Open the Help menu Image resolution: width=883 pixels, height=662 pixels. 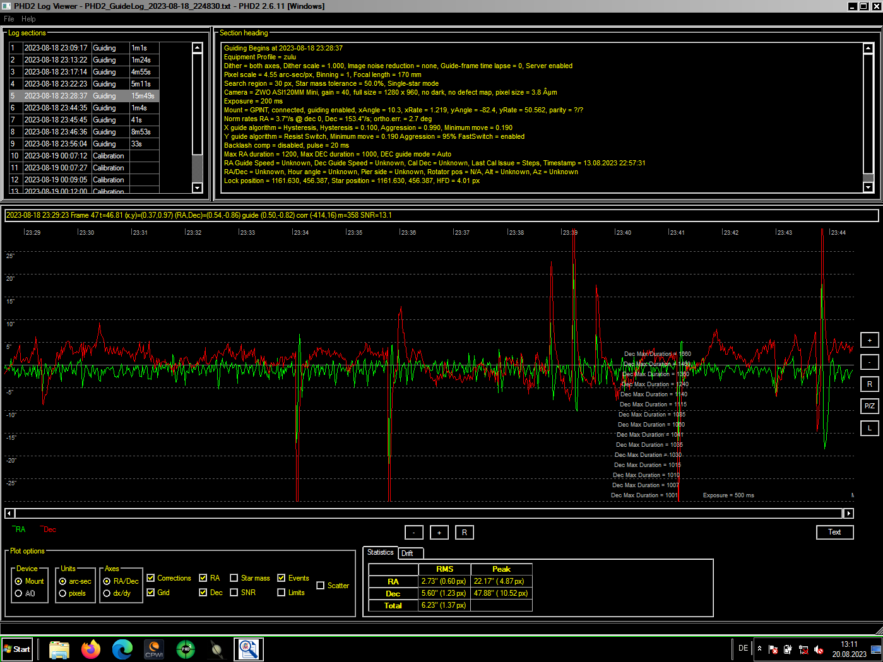(28, 19)
